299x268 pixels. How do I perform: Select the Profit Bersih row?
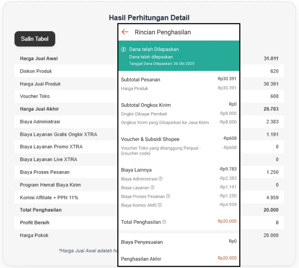point(34,223)
